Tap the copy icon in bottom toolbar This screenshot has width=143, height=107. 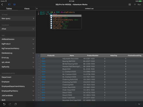pos(16,104)
